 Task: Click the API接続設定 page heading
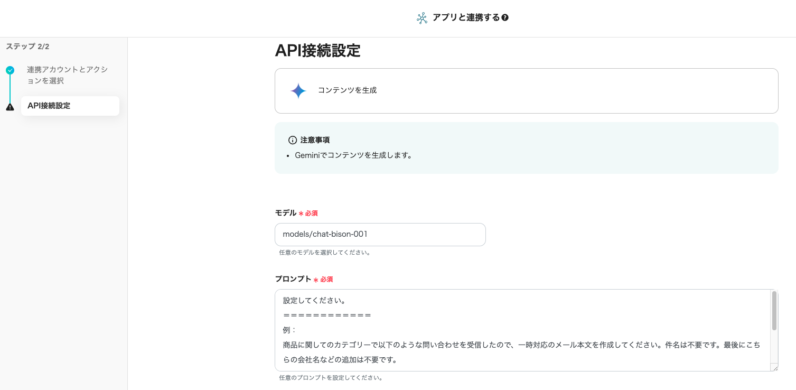317,51
